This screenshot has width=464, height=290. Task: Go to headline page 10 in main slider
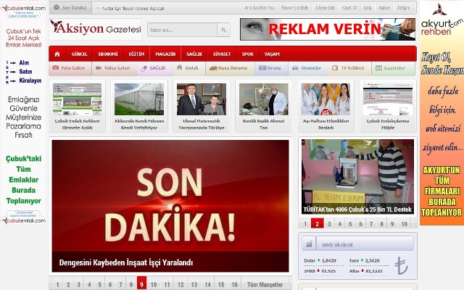click(x=154, y=284)
